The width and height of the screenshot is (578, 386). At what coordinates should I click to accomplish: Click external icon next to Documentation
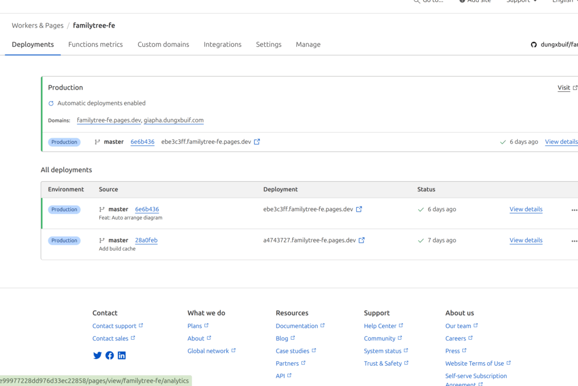pos(322,326)
